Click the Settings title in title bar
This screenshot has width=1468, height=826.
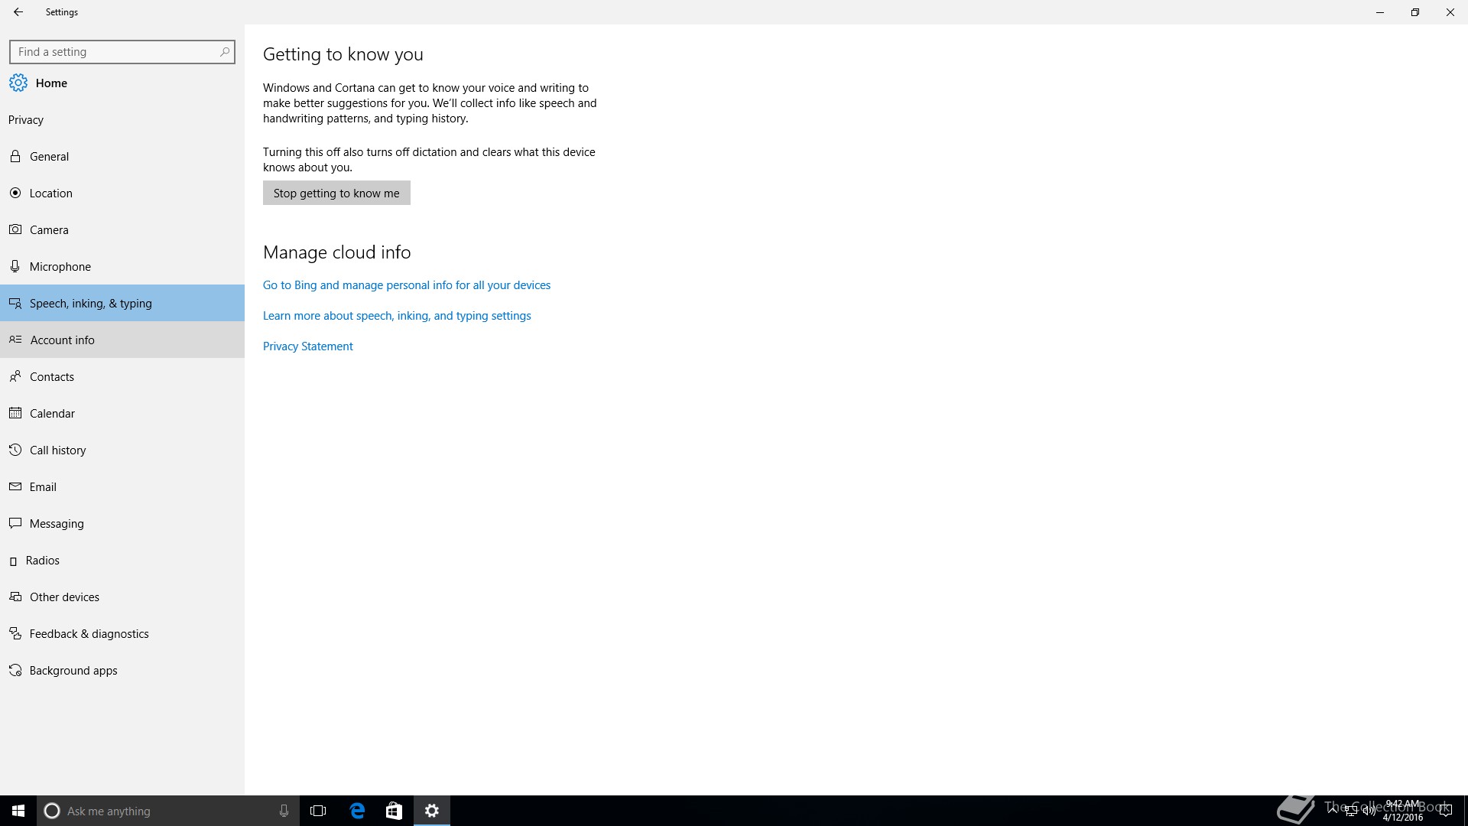[62, 12]
